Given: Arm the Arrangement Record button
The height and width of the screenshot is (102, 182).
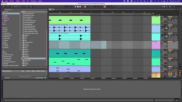Looking at the screenshot, I should [80, 7].
